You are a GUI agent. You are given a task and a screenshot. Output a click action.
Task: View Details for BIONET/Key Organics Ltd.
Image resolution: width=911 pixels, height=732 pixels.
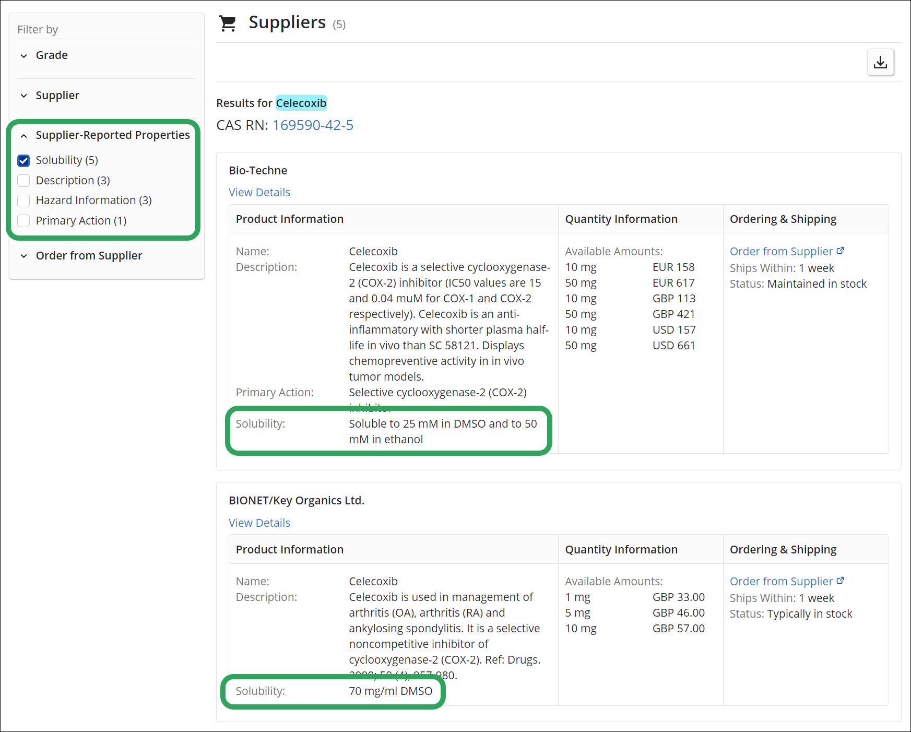pyautogui.click(x=259, y=523)
